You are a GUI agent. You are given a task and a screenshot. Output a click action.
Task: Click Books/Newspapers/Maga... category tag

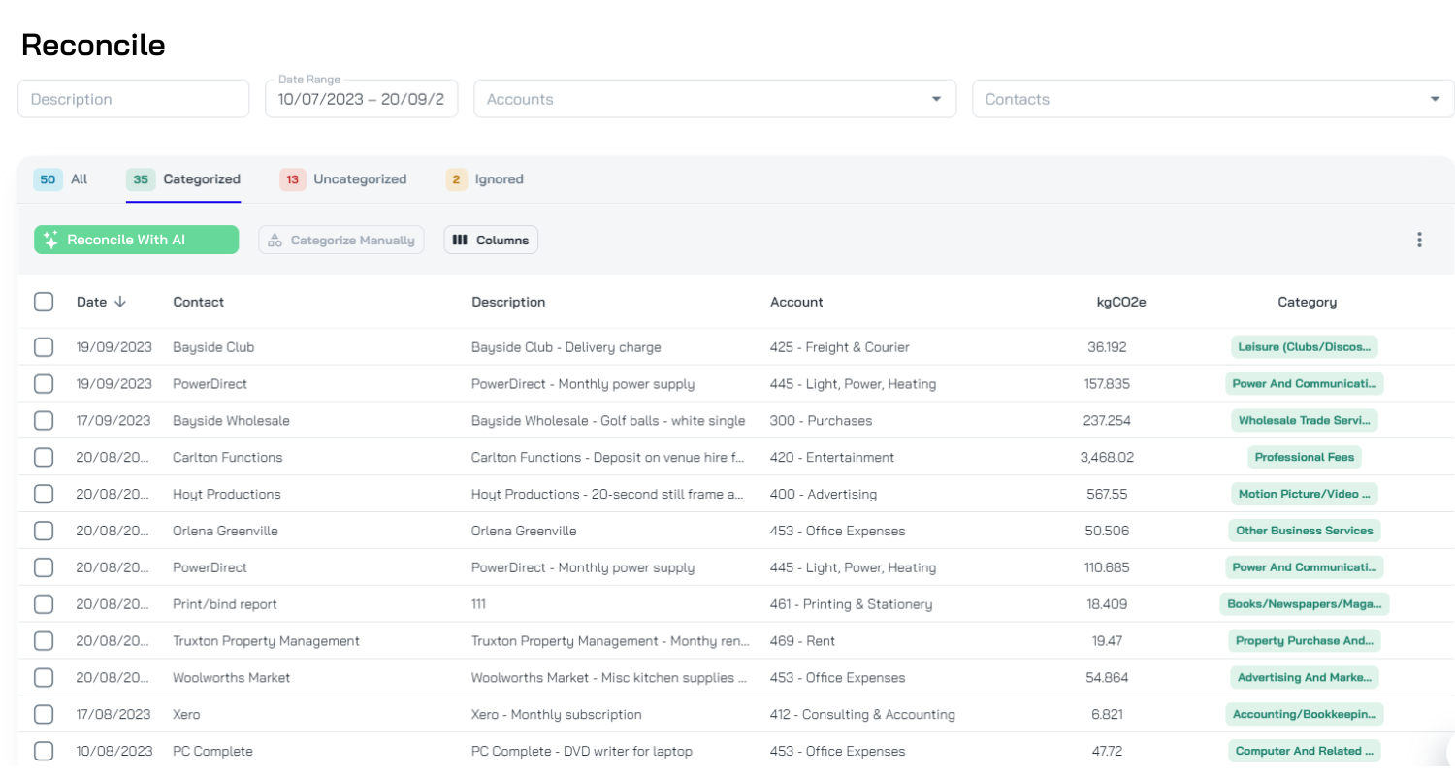coord(1305,604)
